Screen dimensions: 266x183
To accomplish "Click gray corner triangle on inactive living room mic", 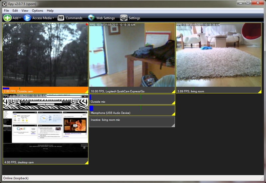I will [x=173, y=125].
